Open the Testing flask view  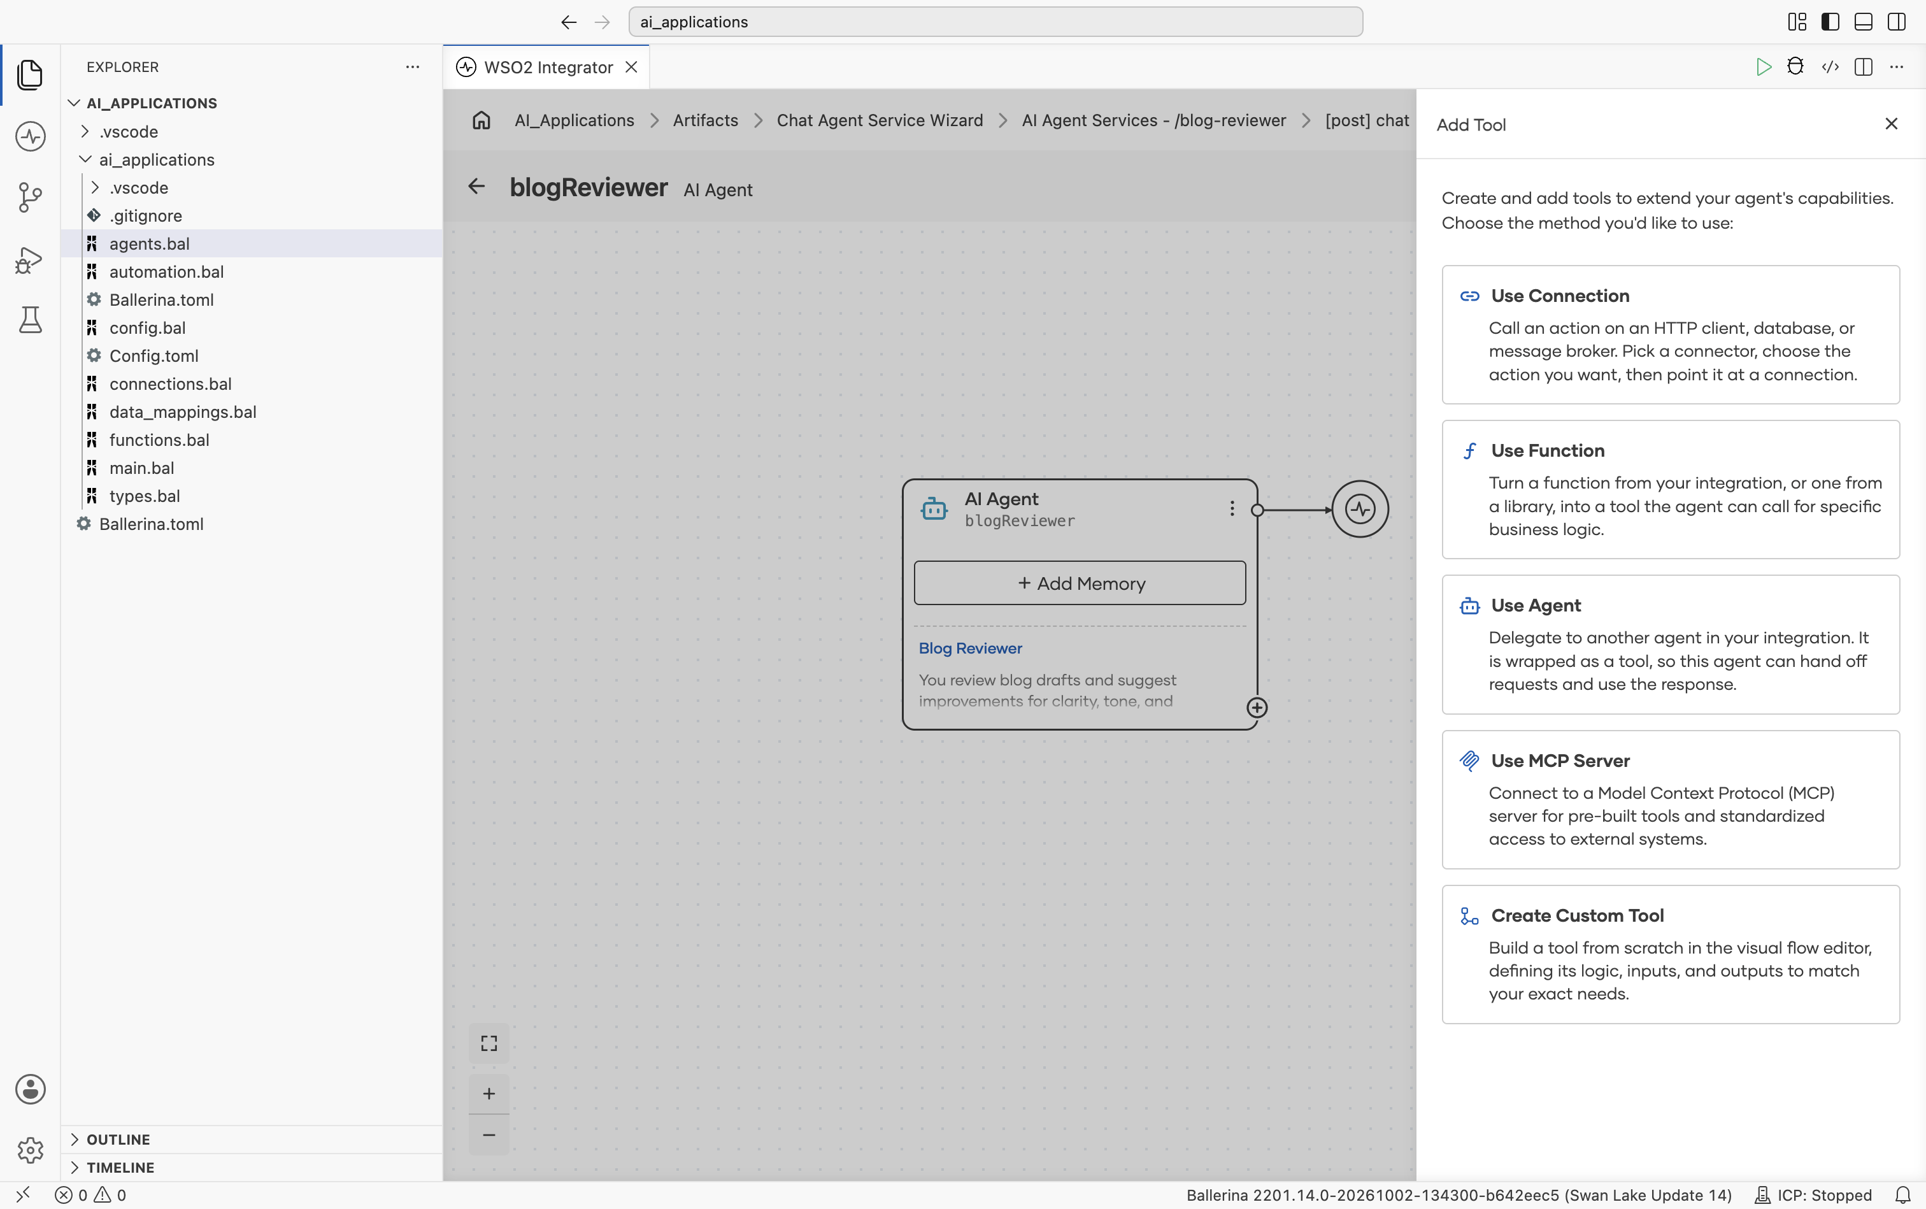(x=29, y=320)
